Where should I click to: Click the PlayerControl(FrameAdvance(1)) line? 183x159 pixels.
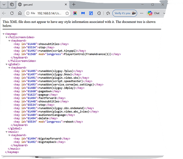pos(67,54)
